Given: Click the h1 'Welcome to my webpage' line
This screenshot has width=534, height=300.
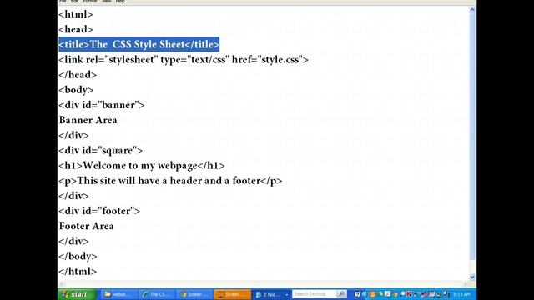Looking at the screenshot, I should click(x=142, y=166).
